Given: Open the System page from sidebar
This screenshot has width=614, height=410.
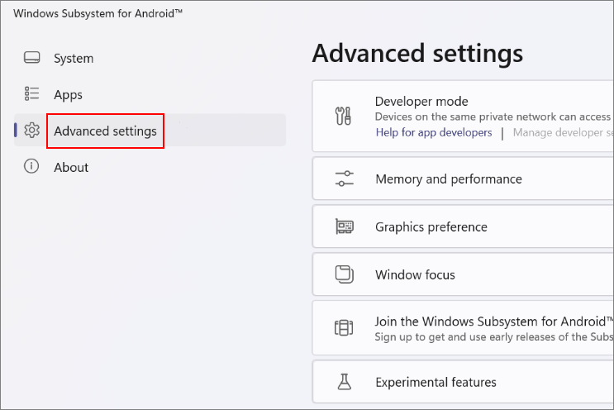Looking at the screenshot, I should [74, 59].
